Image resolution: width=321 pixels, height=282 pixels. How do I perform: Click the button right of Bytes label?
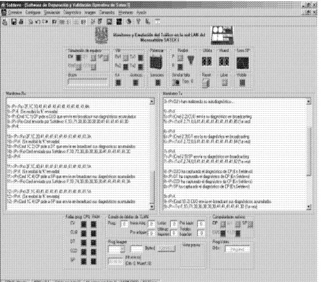(166, 249)
